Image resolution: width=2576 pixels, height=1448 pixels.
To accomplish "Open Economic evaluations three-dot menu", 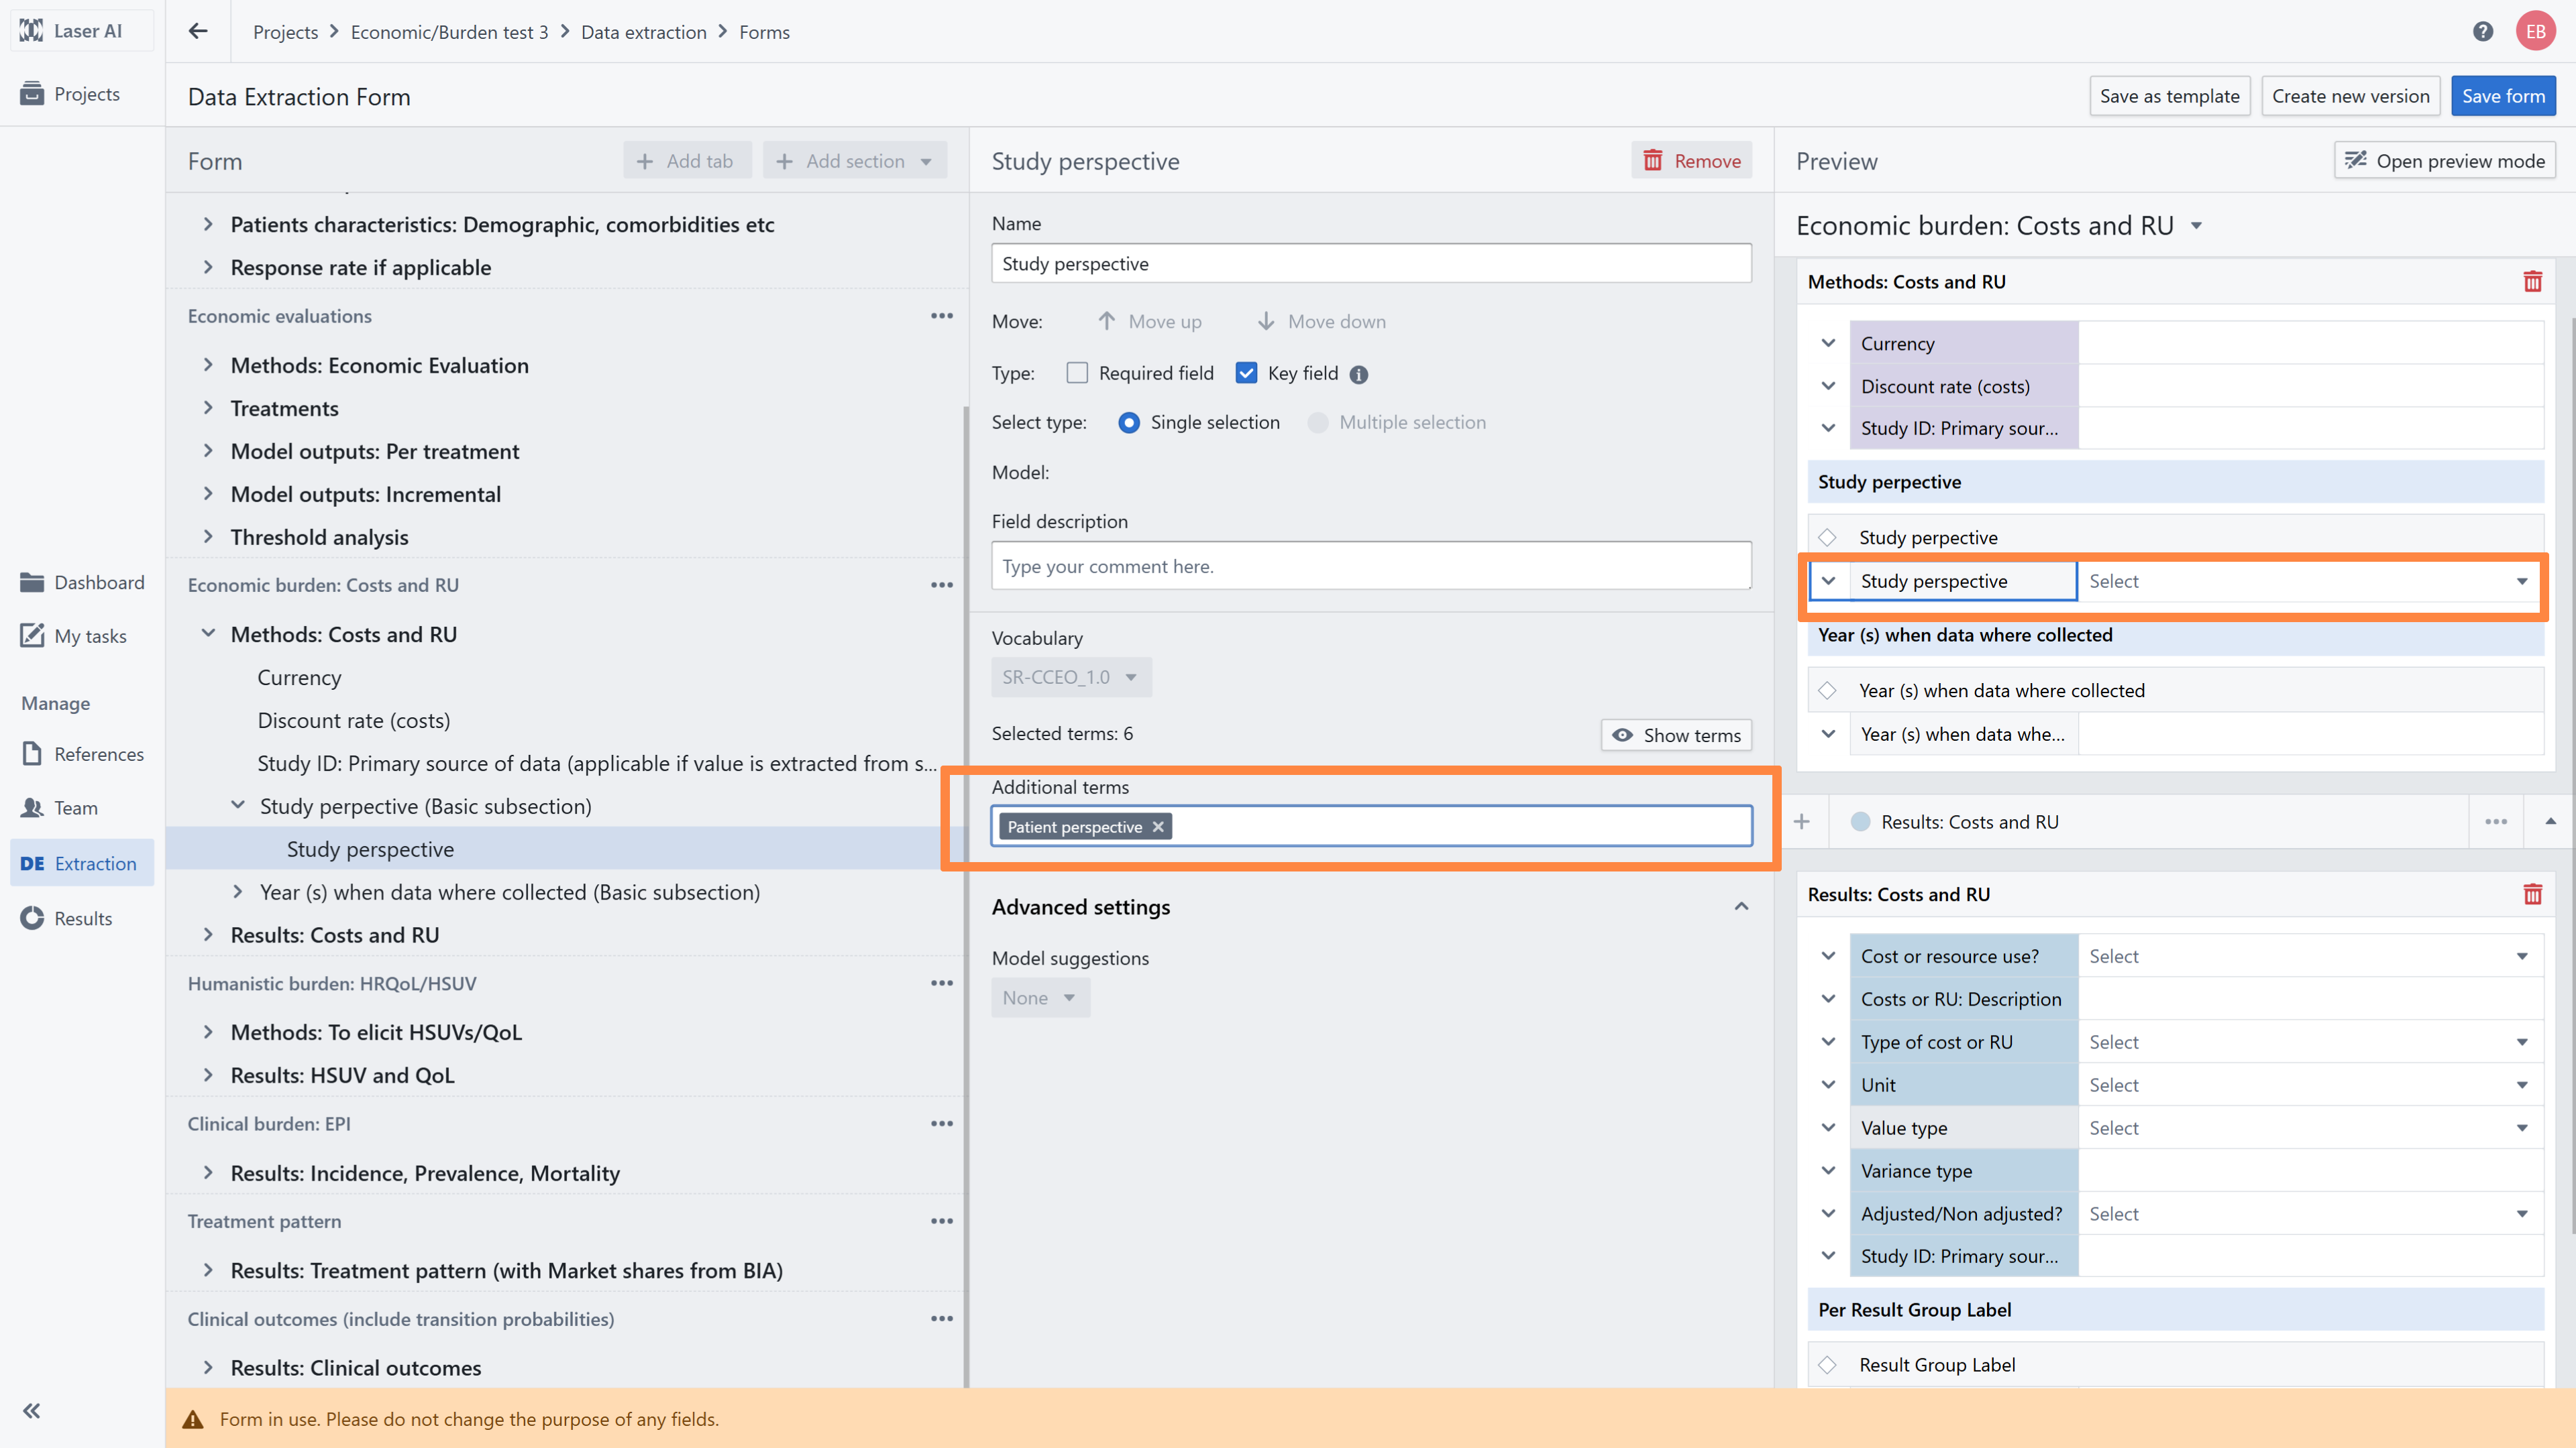I will tap(941, 316).
